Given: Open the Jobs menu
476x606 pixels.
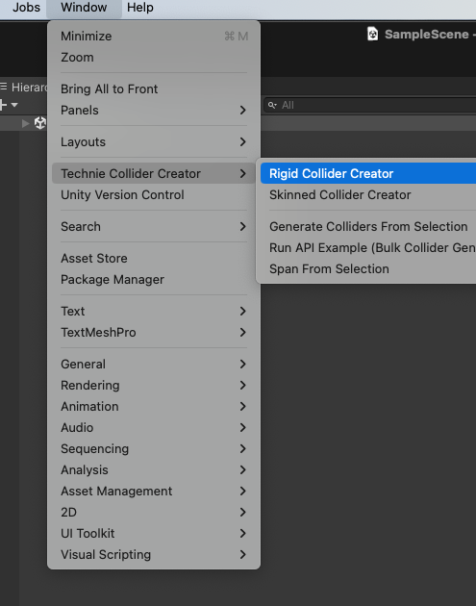Looking at the screenshot, I should (26, 8).
